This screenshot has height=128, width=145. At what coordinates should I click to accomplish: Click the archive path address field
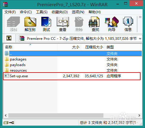[81, 39]
